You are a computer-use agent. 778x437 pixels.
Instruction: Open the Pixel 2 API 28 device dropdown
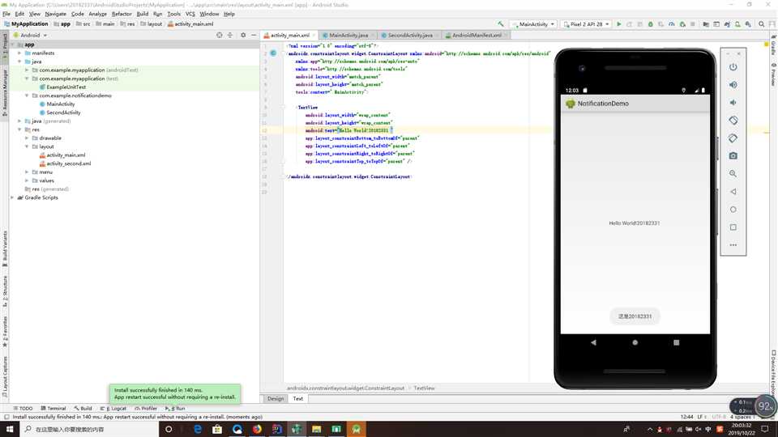[x=586, y=23]
